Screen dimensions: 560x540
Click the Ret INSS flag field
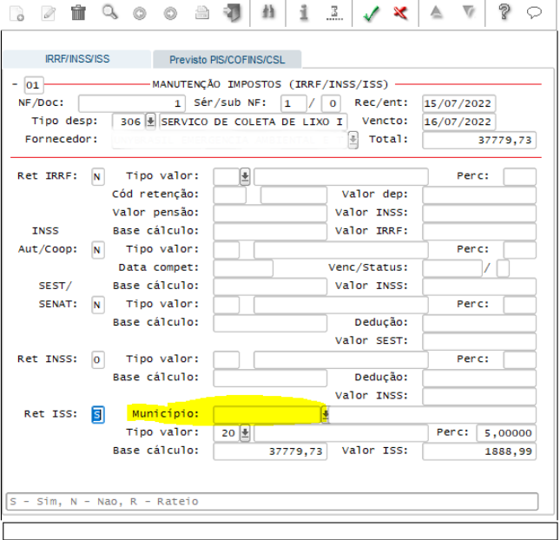pyautogui.click(x=98, y=359)
